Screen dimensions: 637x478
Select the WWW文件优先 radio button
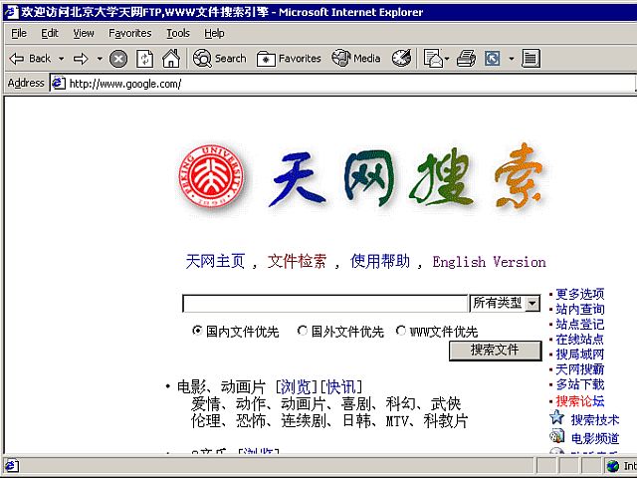[401, 332]
